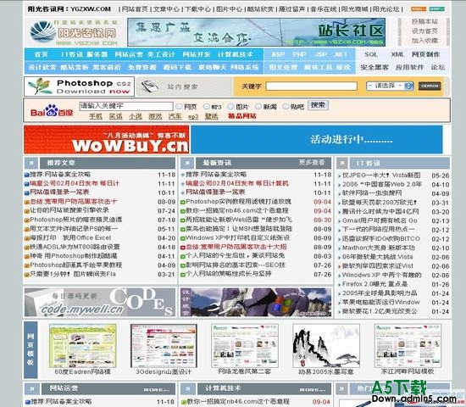Click the Photoshop CS2 Download banner
Image resolution: width=466 pixels, height=407 pixels.
(x=79, y=86)
